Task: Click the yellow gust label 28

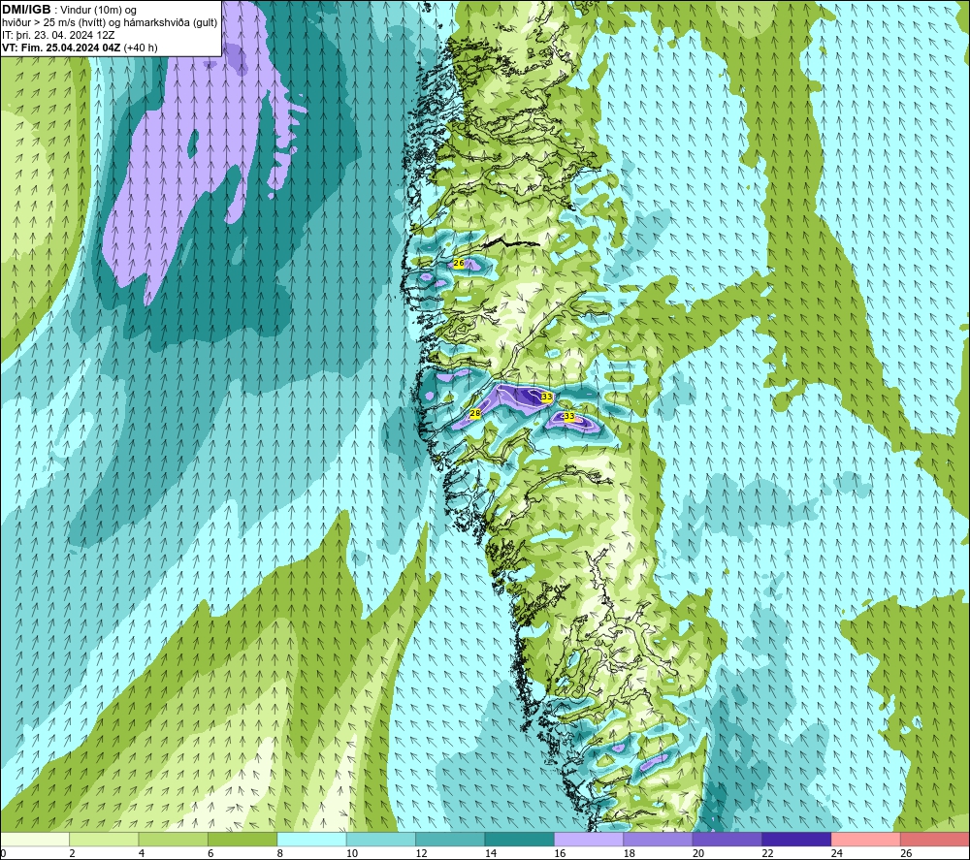Action: (x=475, y=413)
